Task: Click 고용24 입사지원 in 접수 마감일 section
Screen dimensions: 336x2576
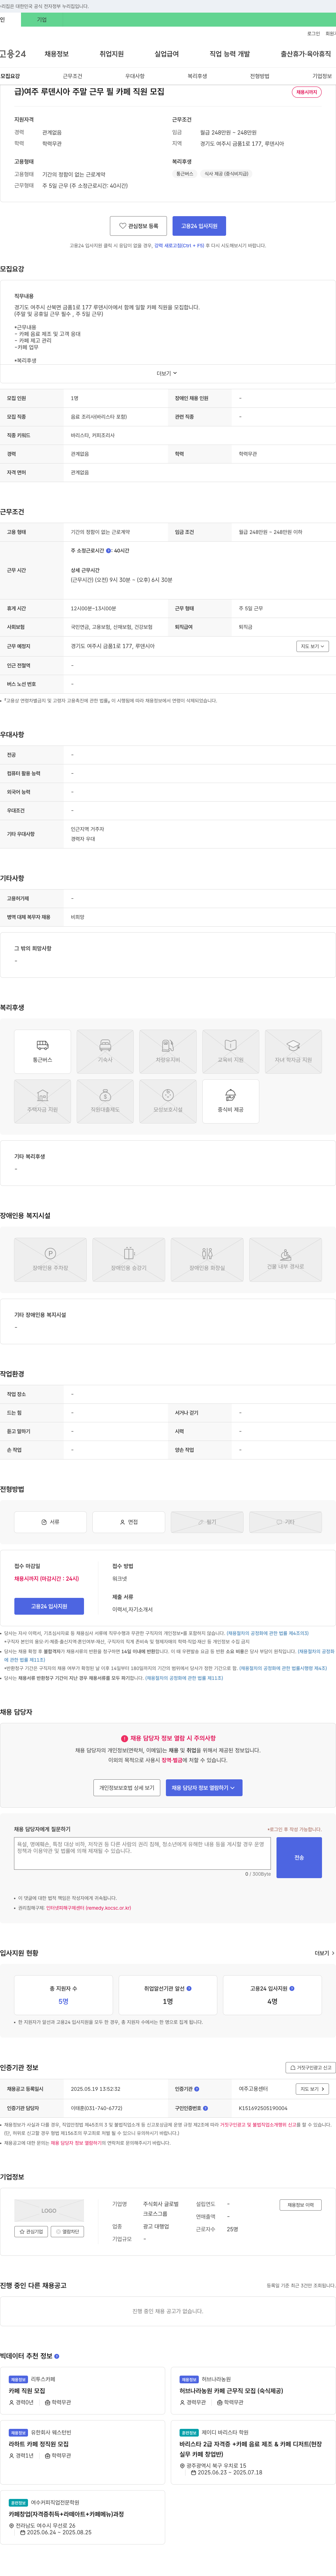Action: 49,1606
